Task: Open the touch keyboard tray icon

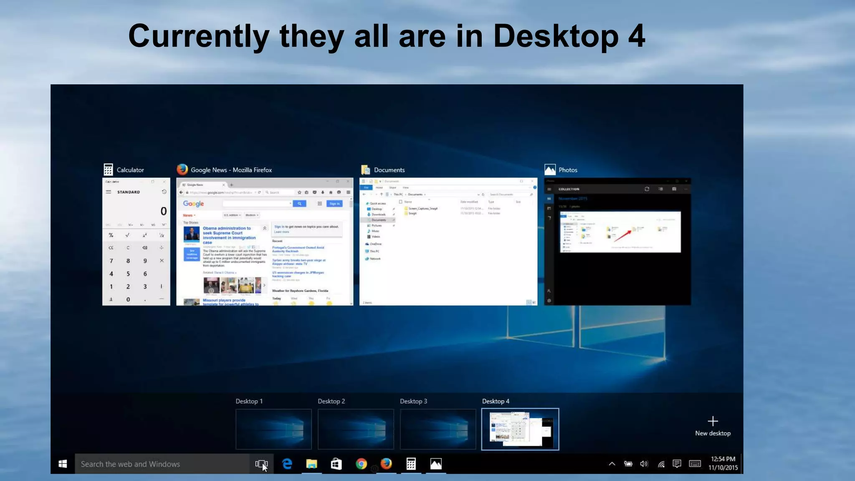Action: 695,463
